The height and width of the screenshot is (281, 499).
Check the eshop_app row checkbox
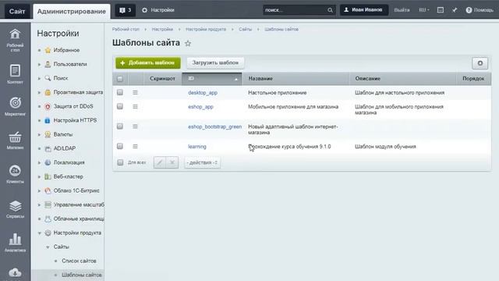point(119,106)
